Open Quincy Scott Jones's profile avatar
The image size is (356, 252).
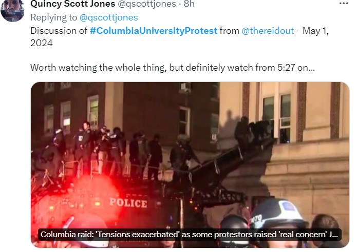[12, 10]
